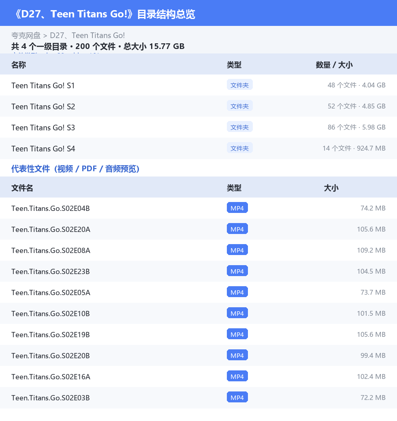Click the 文件夹 badge in the S3 row
The image size is (397, 421).
pos(239,127)
